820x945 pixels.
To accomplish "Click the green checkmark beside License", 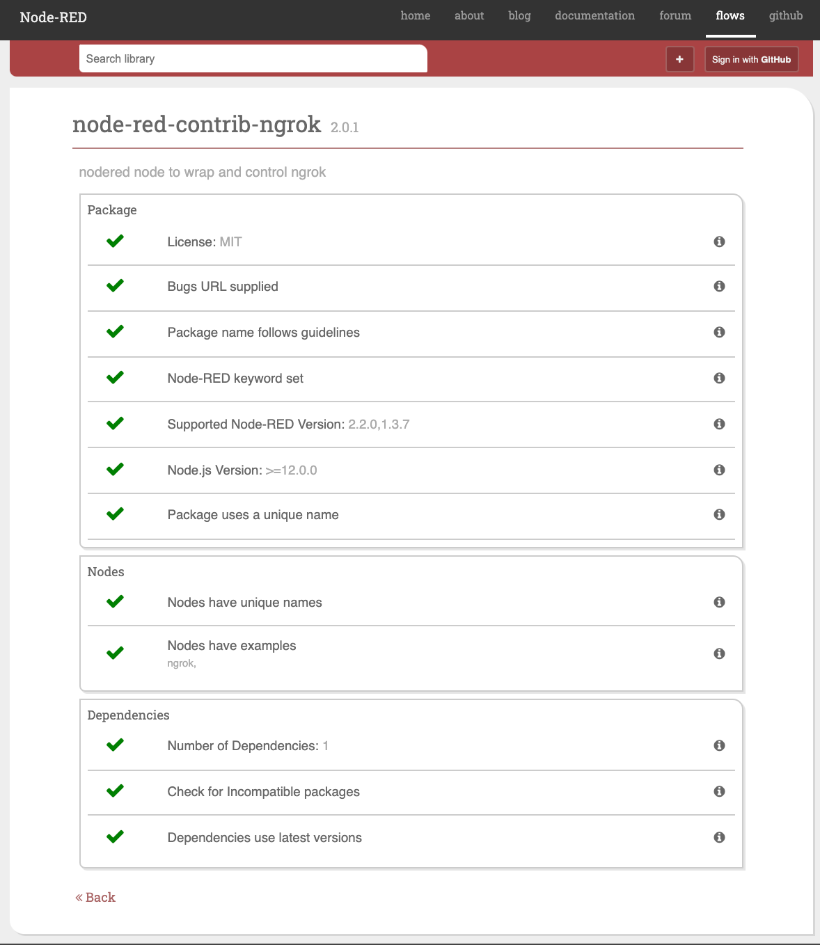I will (115, 241).
